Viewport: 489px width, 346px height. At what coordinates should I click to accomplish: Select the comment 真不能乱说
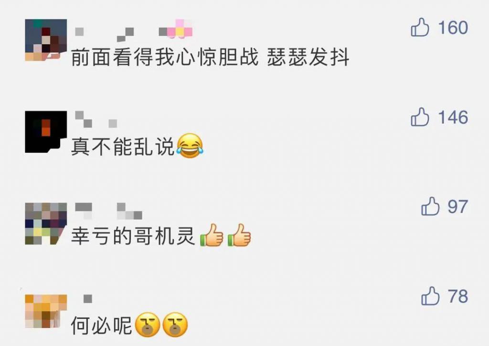click(122, 147)
